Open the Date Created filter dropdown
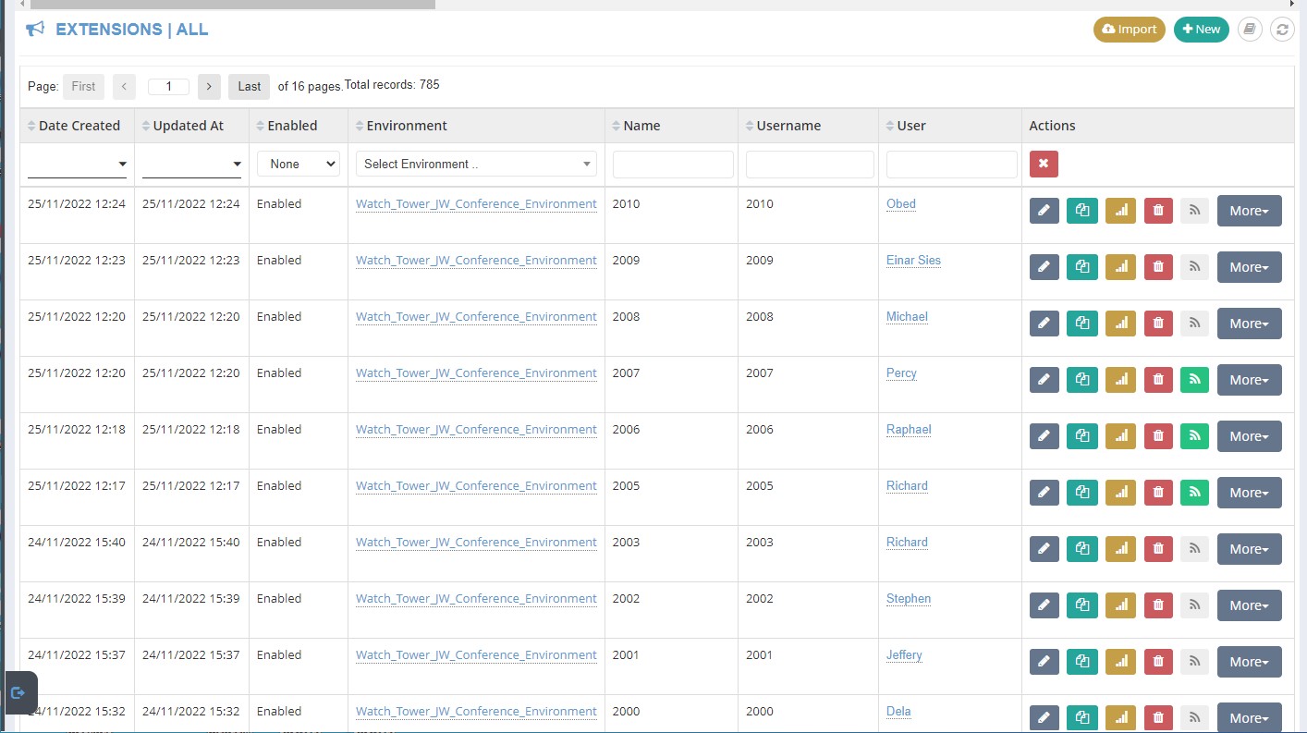The height and width of the screenshot is (733, 1307). click(x=77, y=165)
